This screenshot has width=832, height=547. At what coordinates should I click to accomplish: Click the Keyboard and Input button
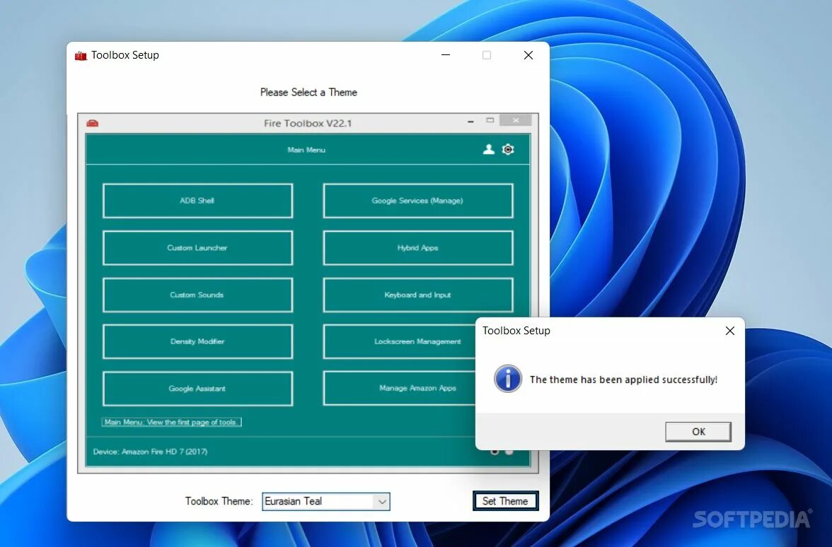[417, 295]
